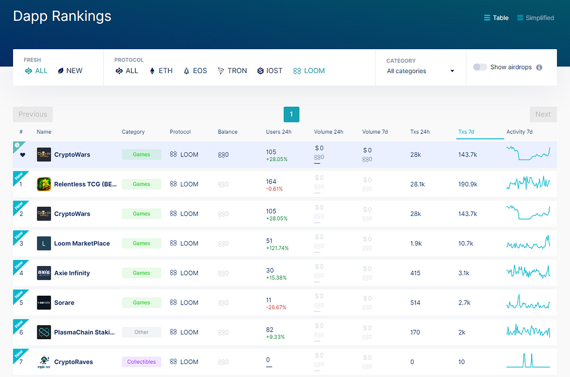Click the Other category tag for PlasmaChain
Viewport: 570px width, 377px height.
click(141, 332)
